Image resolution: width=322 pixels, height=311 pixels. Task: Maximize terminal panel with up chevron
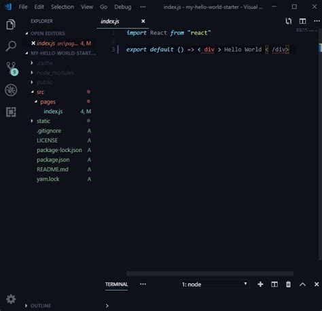click(302, 284)
